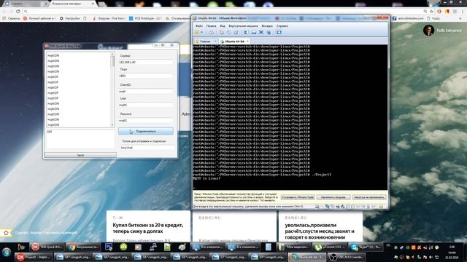The width and height of the screenshot is (467, 262).
Task: Click the taskbar clock
Action: point(452,252)
